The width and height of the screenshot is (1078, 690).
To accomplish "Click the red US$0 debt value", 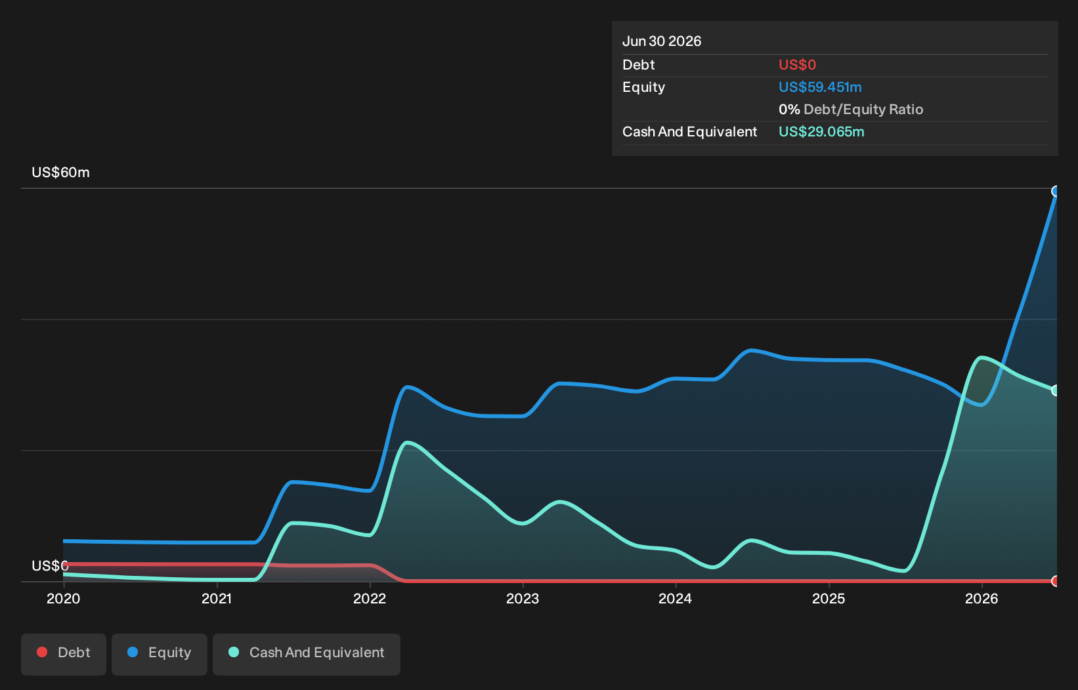I will pyautogui.click(x=797, y=65).
